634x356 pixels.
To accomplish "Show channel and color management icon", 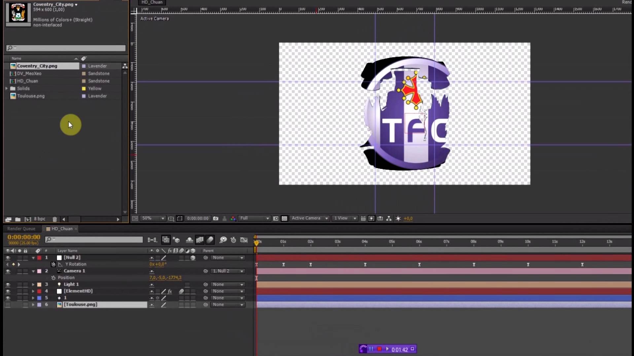I will coord(233,219).
